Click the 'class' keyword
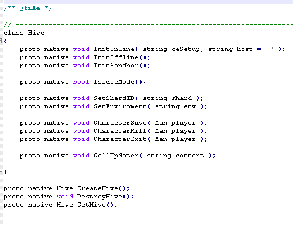Viewport: 293px width, 227px height. click(13, 33)
